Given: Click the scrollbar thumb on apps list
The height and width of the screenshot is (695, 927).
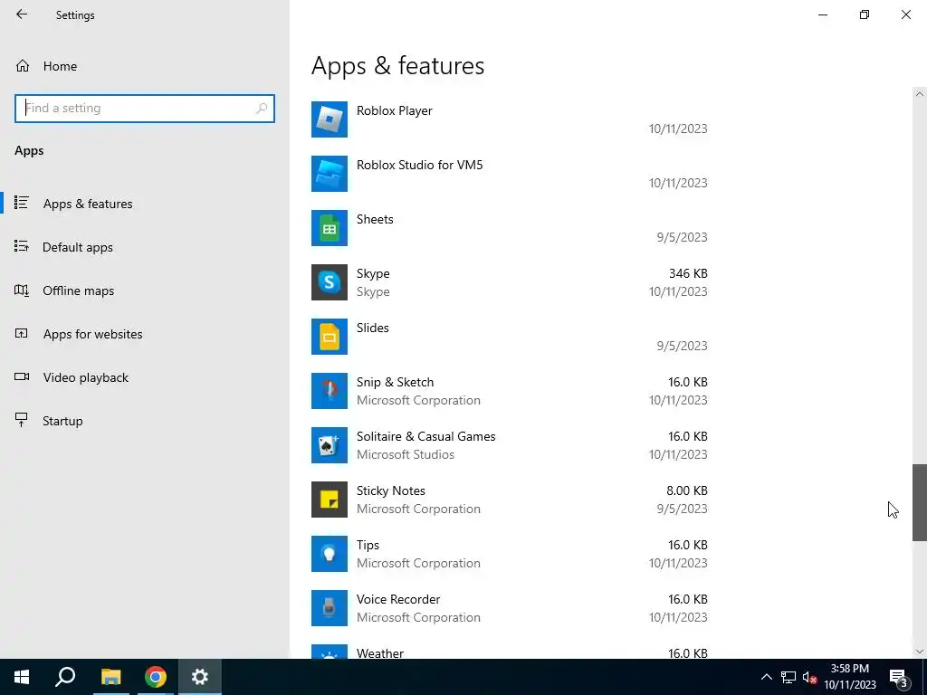Looking at the screenshot, I should click(920, 502).
